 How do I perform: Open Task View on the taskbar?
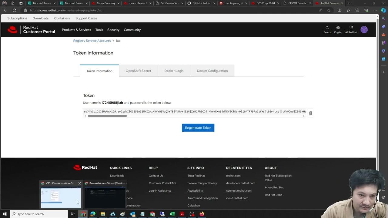click(x=73, y=214)
